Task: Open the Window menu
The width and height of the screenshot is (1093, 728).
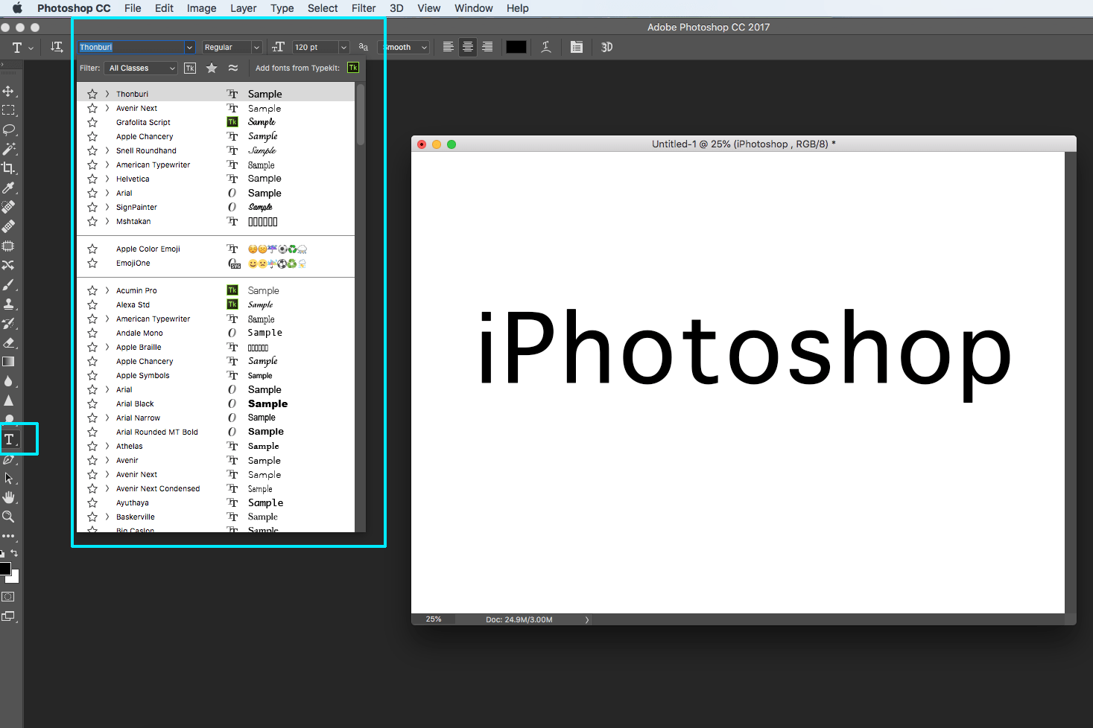Action: pyautogui.click(x=474, y=8)
